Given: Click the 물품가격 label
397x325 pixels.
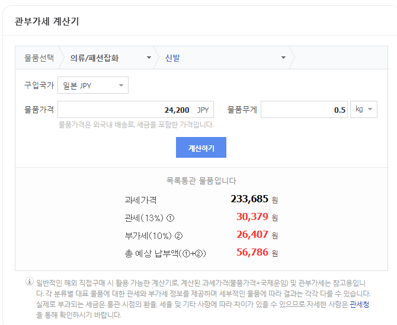Looking at the screenshot, I should [39, 110].
